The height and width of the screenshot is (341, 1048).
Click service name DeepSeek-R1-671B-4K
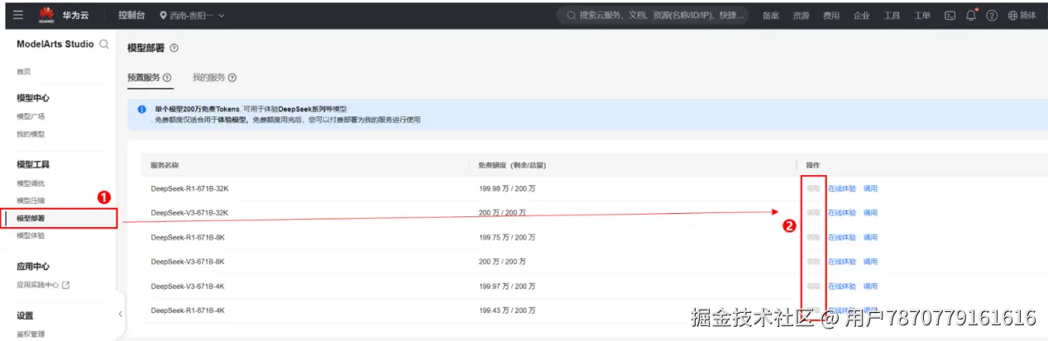click(x=188, y=310)
